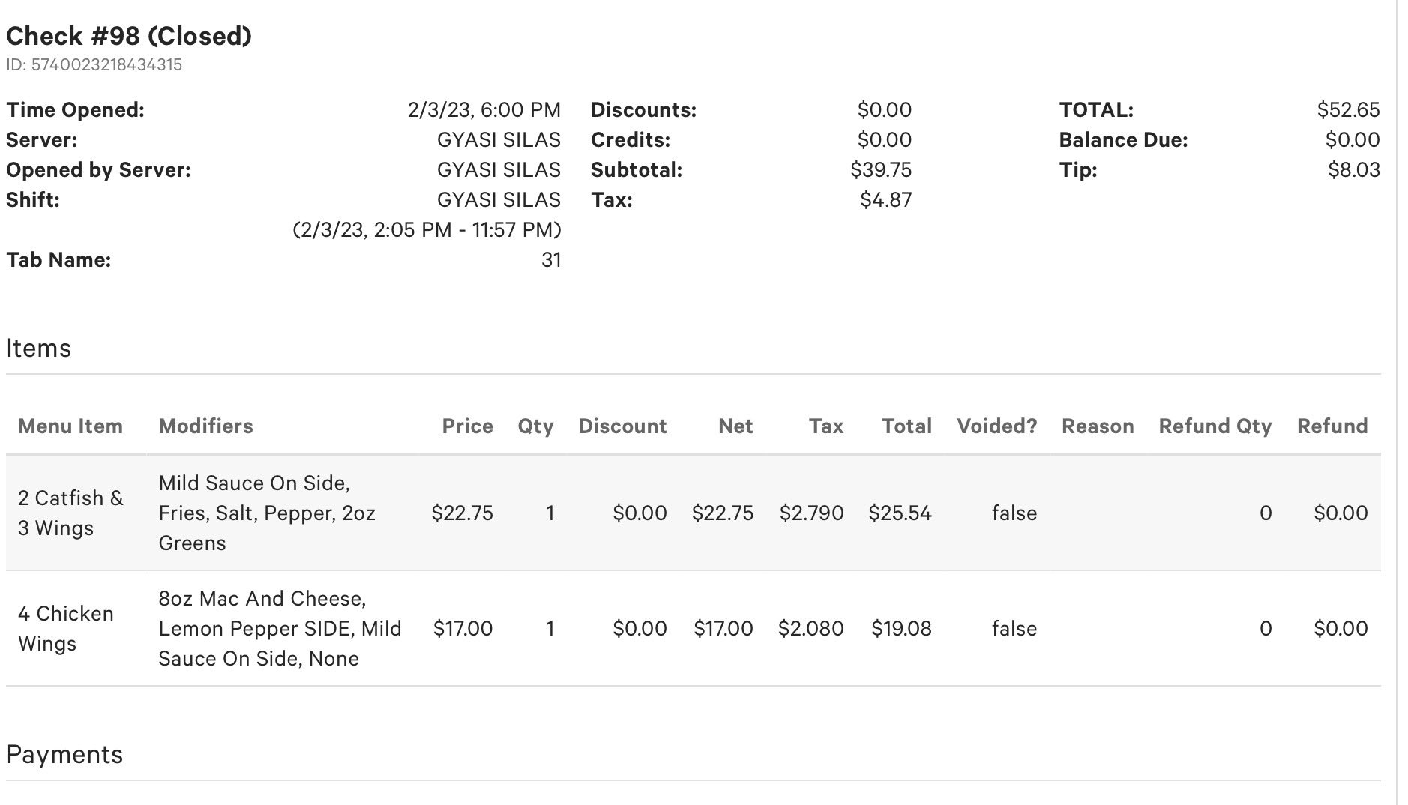
Task: Click the Subtotal value $39.75
Action: [x=881, y=170]
